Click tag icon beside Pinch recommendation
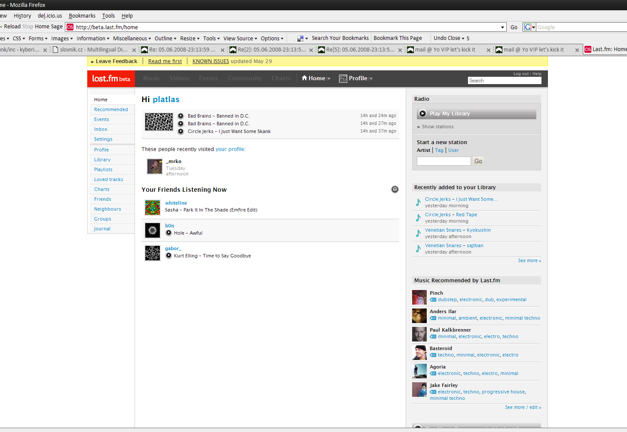Viewport: 627px width, 432px height. pos(433,300)
